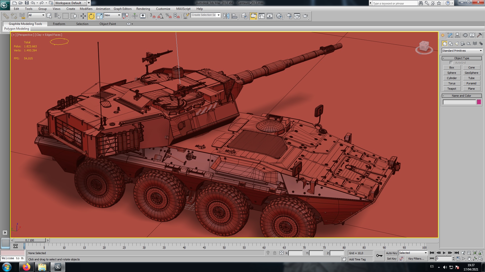
Task: Toggle the Selection Lock padlock icon
Action: pyautogui.click(x=275, y=253)
